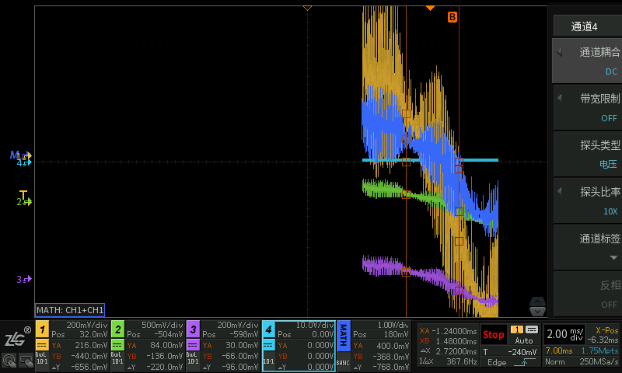
Task: Toggle channel 1 DC coupling icon
Action: (43, 345)
